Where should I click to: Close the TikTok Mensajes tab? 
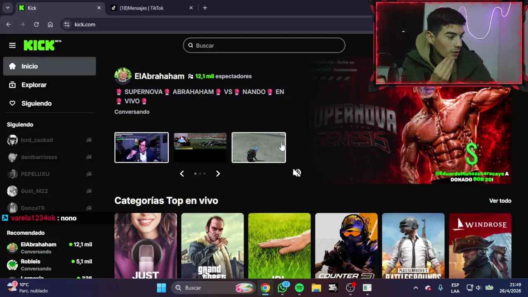pos(191,8)
